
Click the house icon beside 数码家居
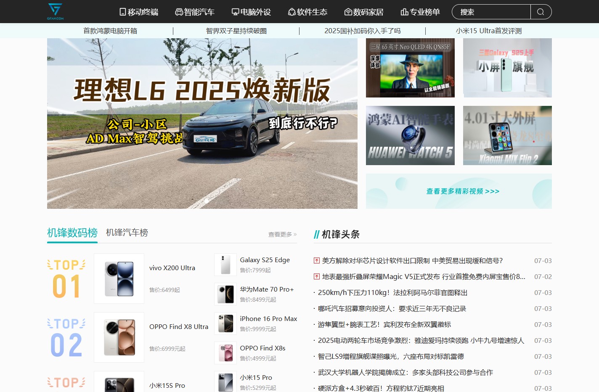pyautogui.click(x=348, y=12)
